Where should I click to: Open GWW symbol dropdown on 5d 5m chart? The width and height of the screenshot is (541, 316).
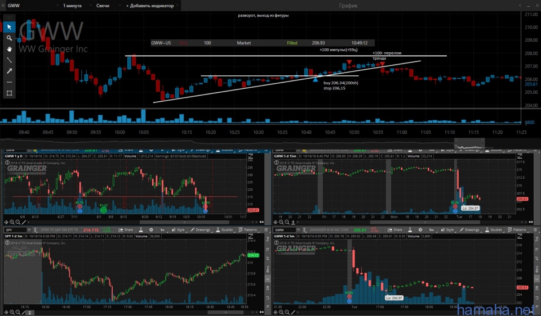pos(298,230)
